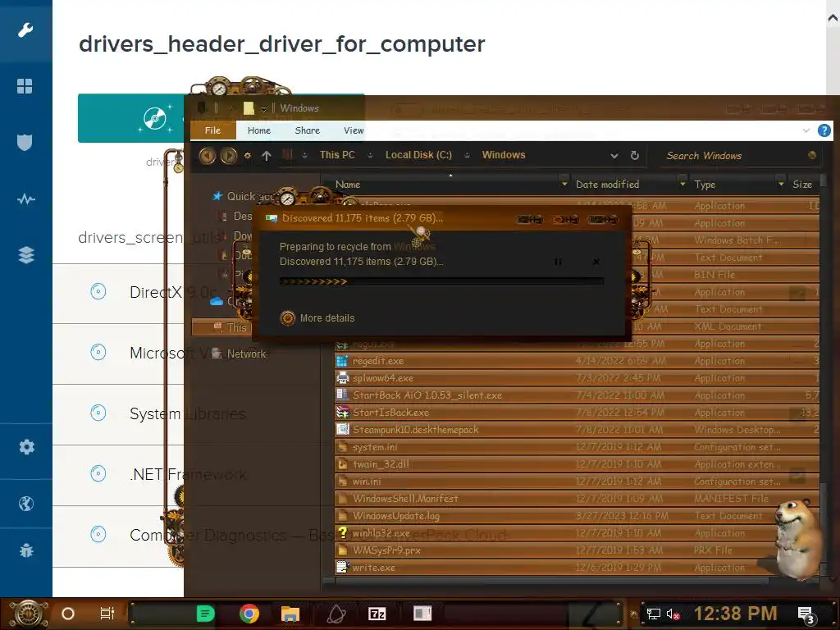840x630 pixels.
Task: Select the .NET Framework radio circle
Action: tap(98, 473)
